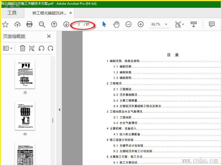The height and width of the screenshot is (166, 222).
Task: Close the 桥工程北锚碇沉井 document tab
Action: click(x=70, y=13)
